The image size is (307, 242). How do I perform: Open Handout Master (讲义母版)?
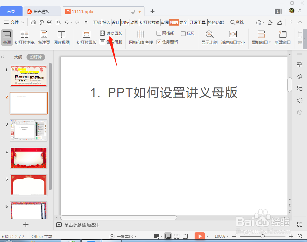pos(111,33)
